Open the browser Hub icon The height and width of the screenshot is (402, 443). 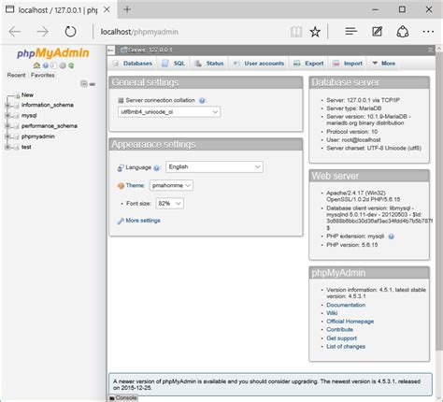351,31
